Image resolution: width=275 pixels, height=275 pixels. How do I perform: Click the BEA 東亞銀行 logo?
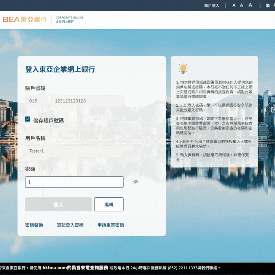coord(25,19)
